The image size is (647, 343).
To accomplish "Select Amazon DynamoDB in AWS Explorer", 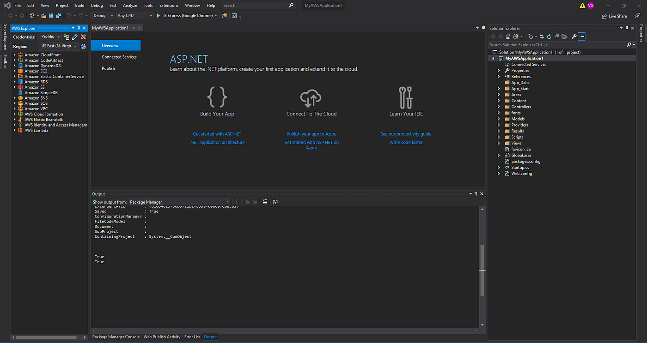I will [x=43, y=66].
